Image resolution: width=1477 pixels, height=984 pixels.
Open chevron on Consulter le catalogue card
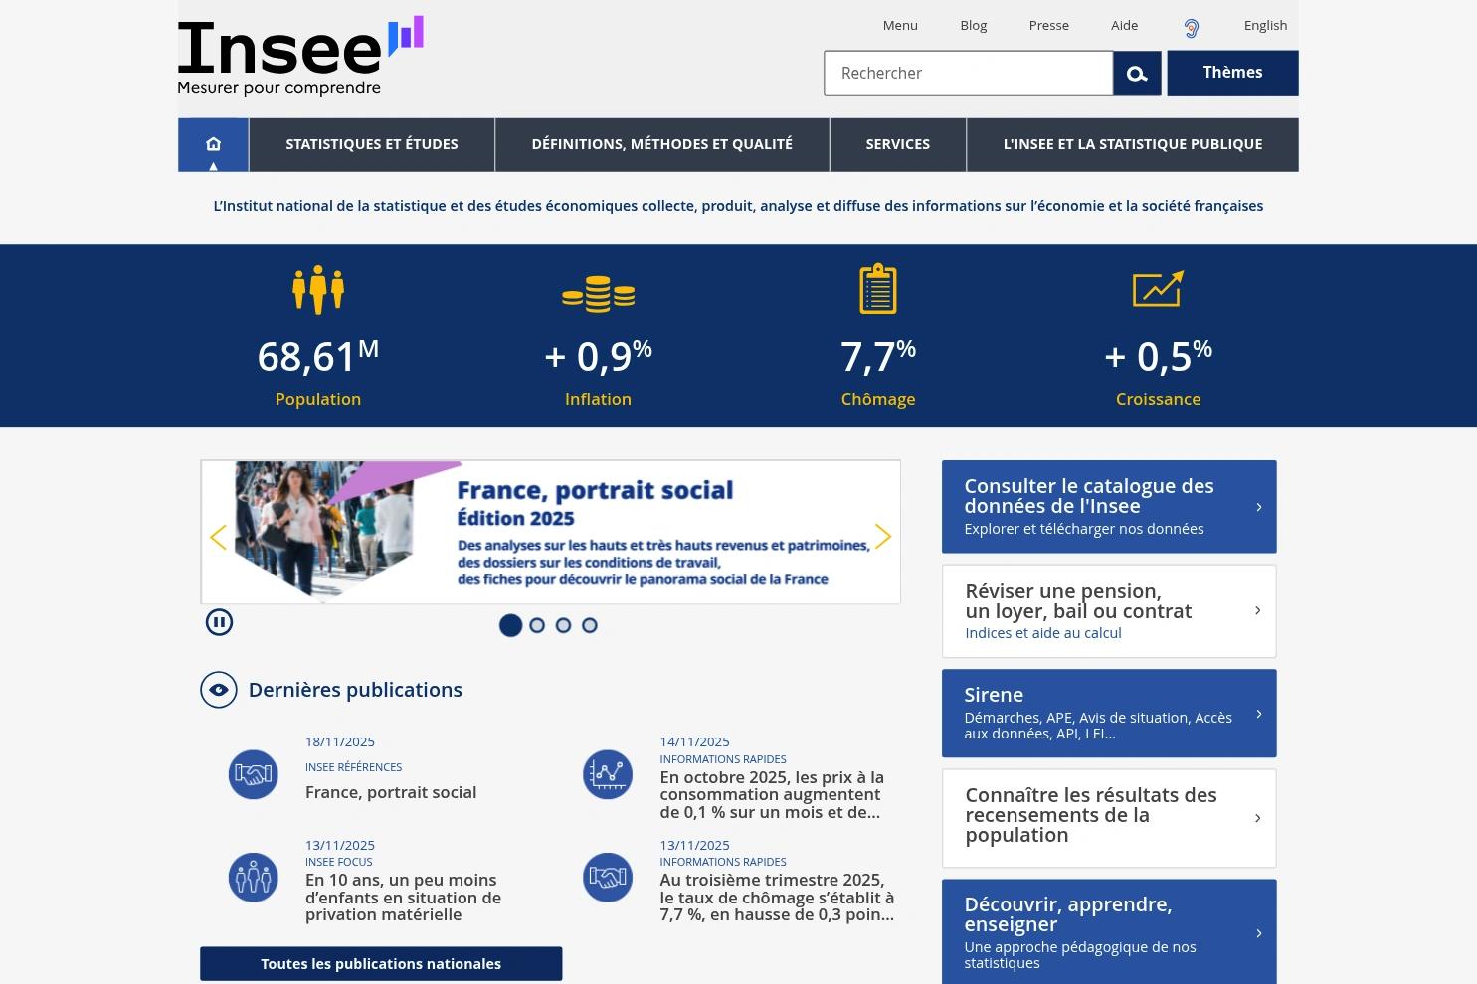(x=1258, y=507)
